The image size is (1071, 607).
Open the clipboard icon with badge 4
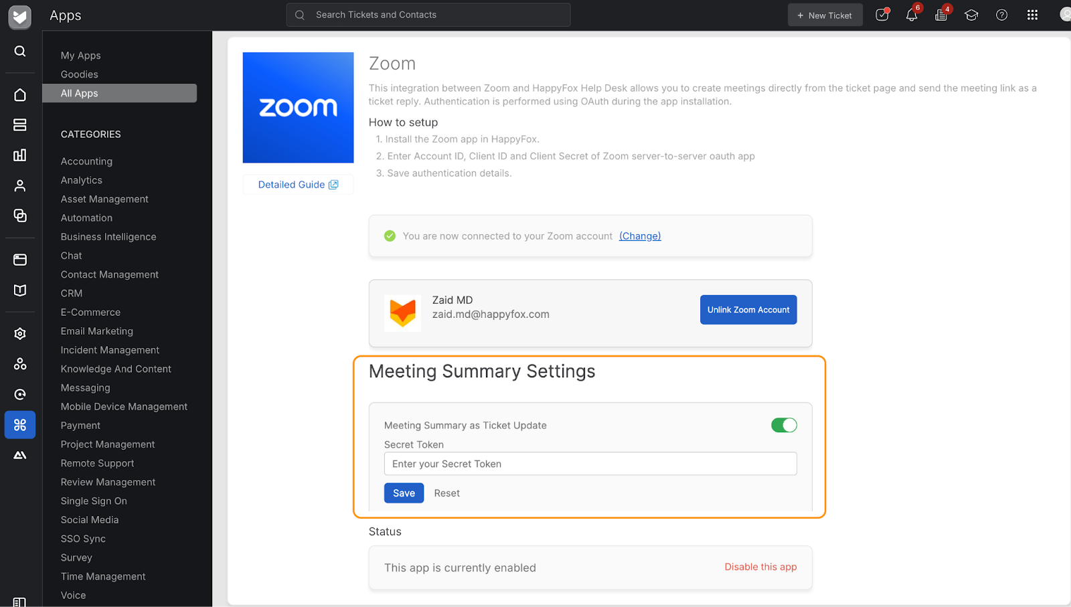tap(941, 15)
